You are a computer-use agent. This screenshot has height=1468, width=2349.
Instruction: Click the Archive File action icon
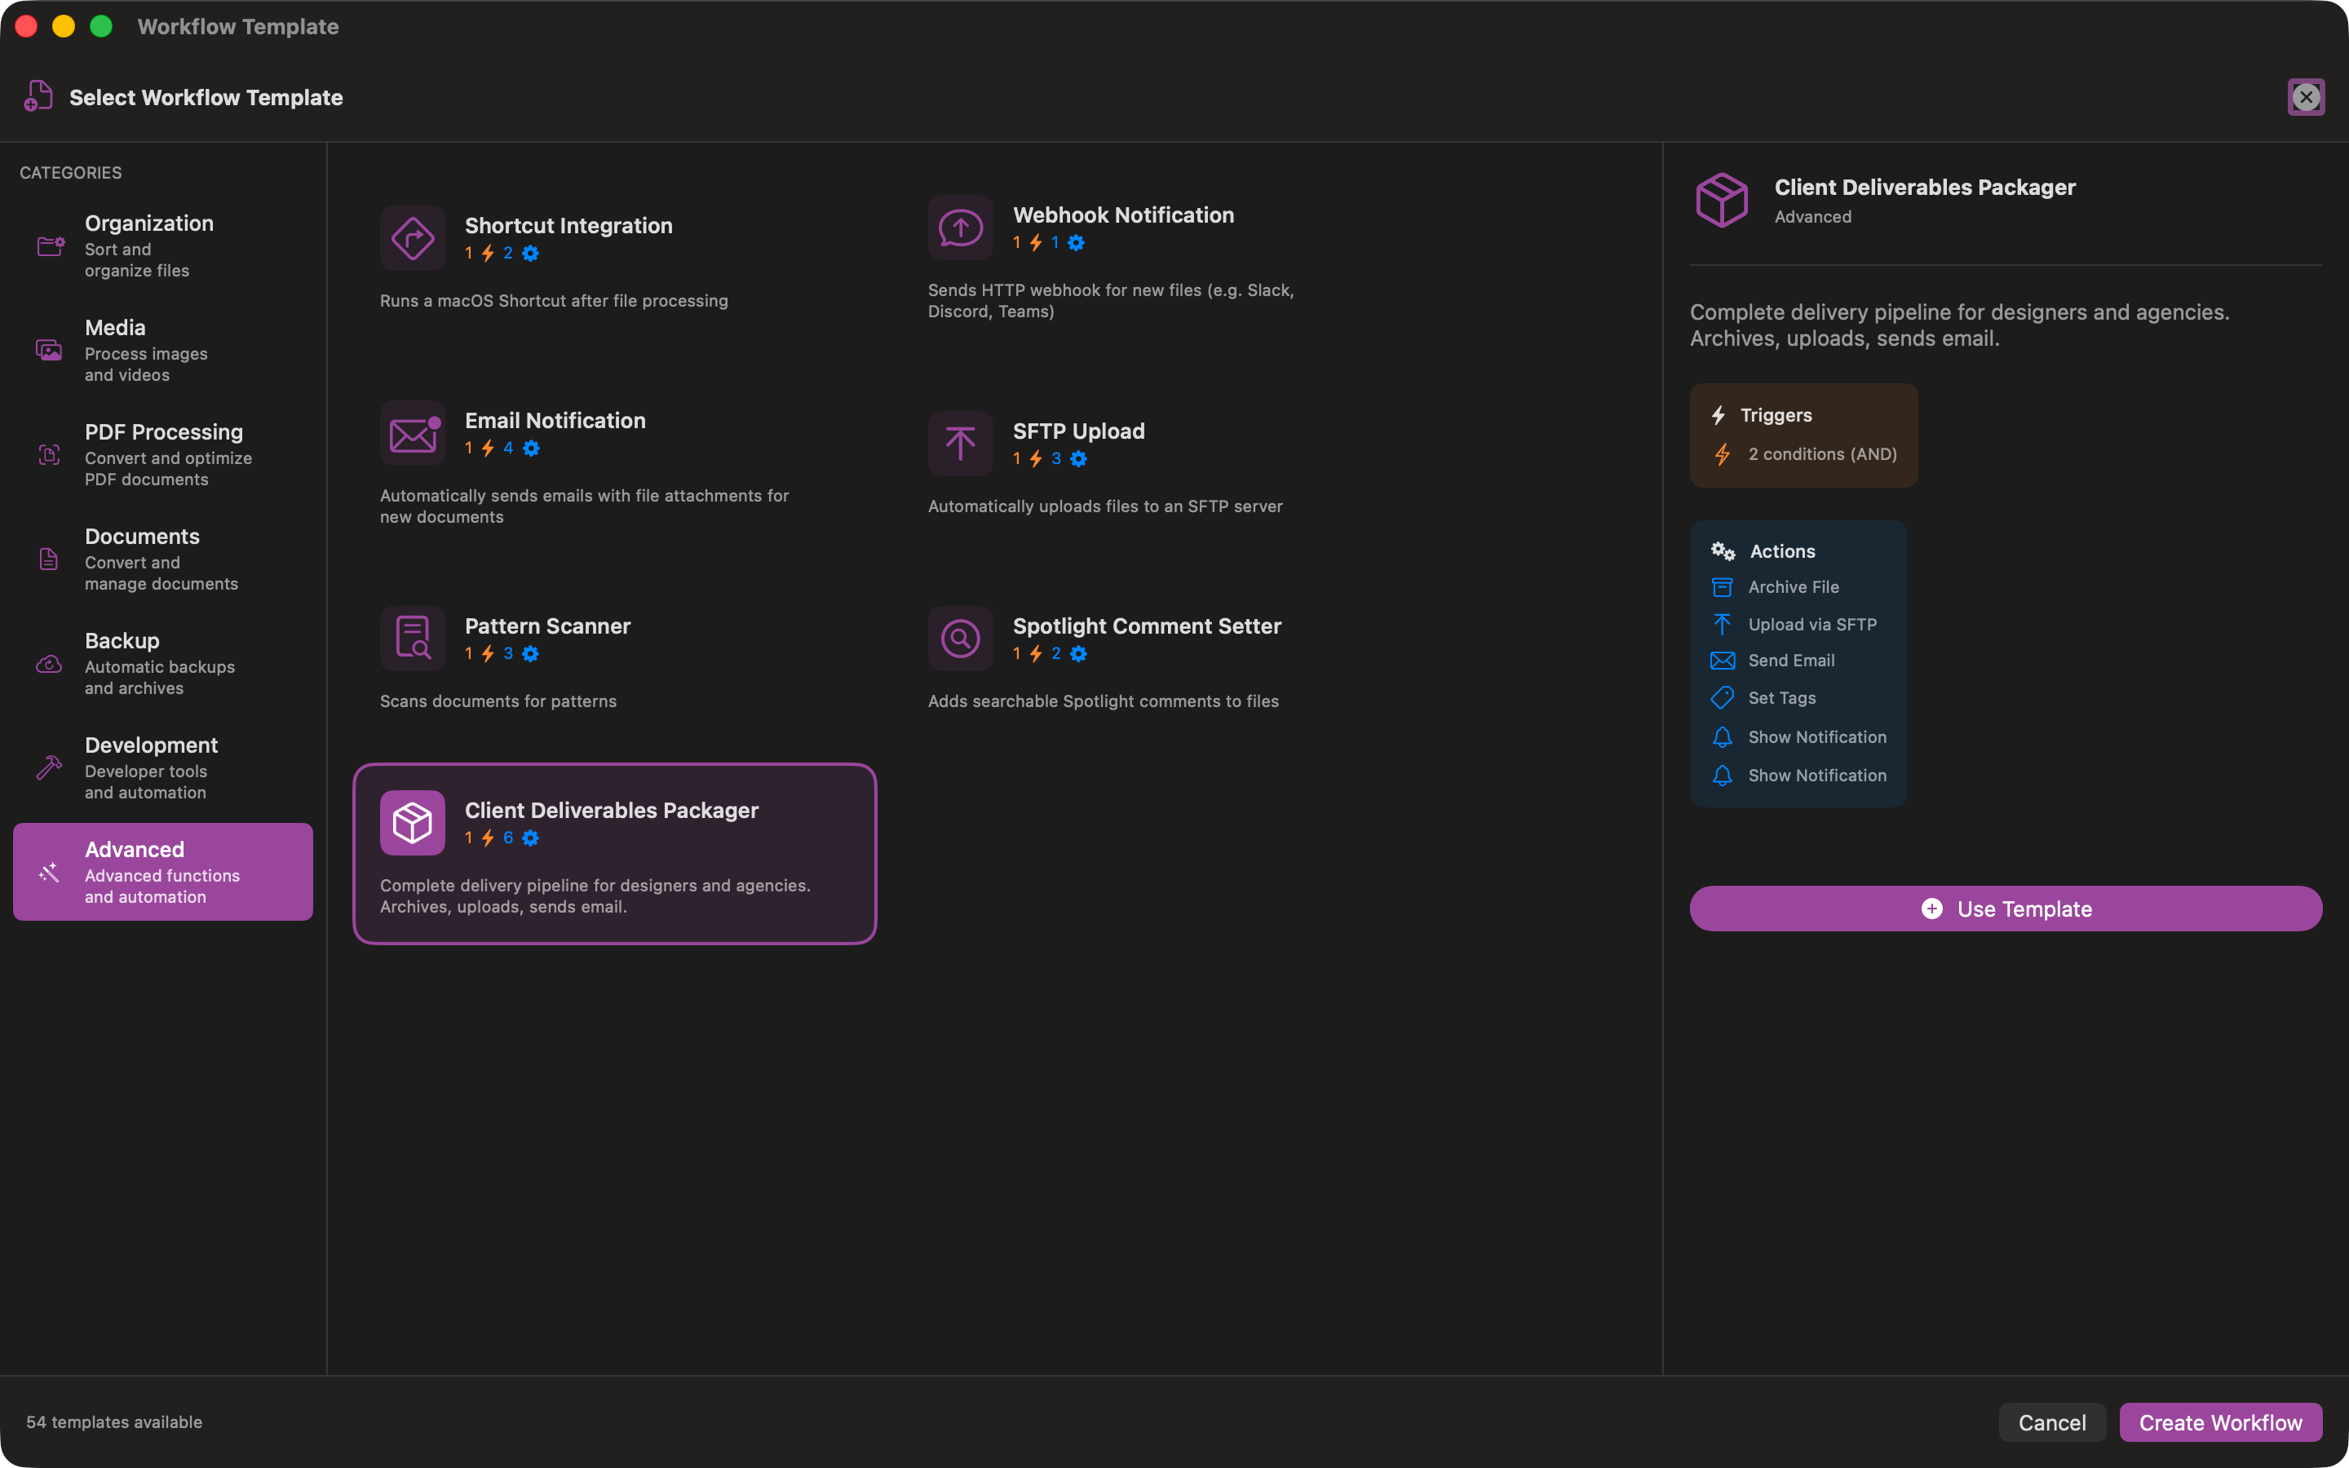click(x=1722, y=587)
